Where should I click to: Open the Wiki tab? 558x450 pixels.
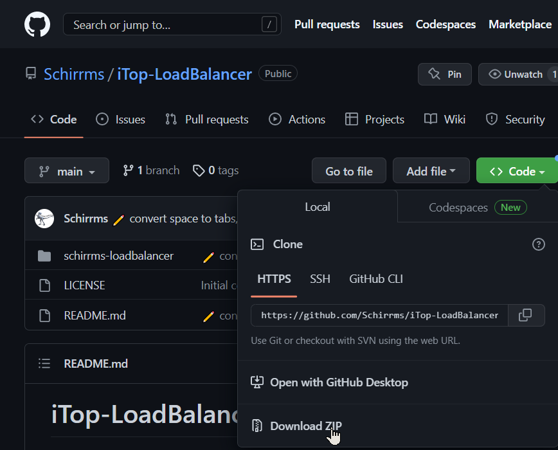pos(445,120)
